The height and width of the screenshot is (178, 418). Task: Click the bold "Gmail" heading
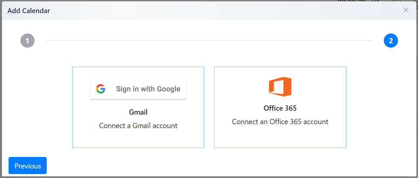coord(138,112)
